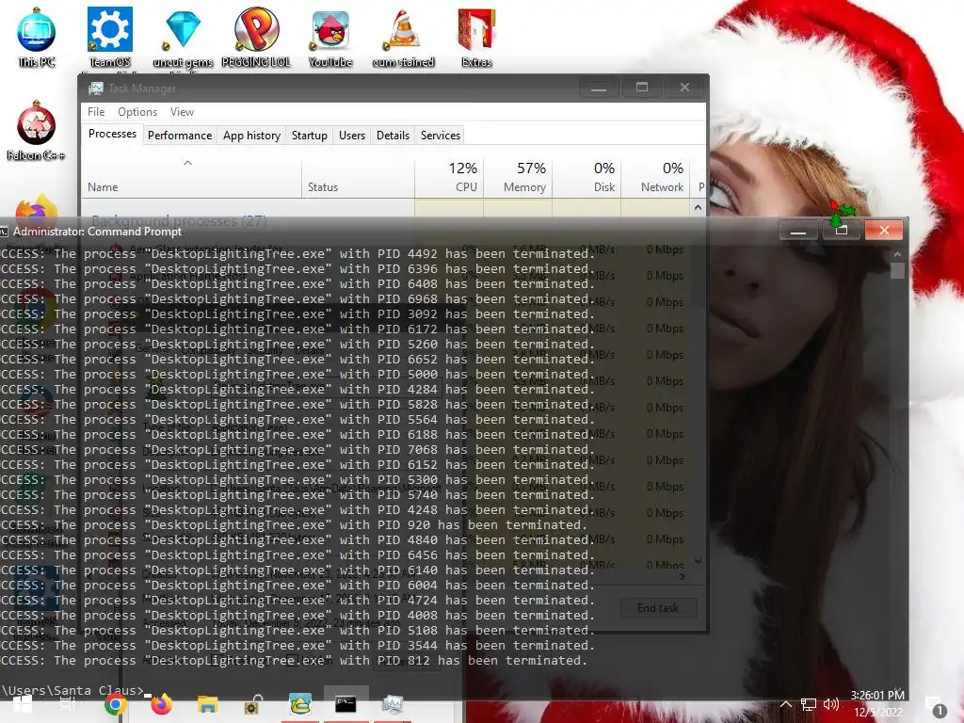Click the taskbar globe app icon
Image resolution: width=964 pixels, height=723 pixels.
tap(300, 704)
